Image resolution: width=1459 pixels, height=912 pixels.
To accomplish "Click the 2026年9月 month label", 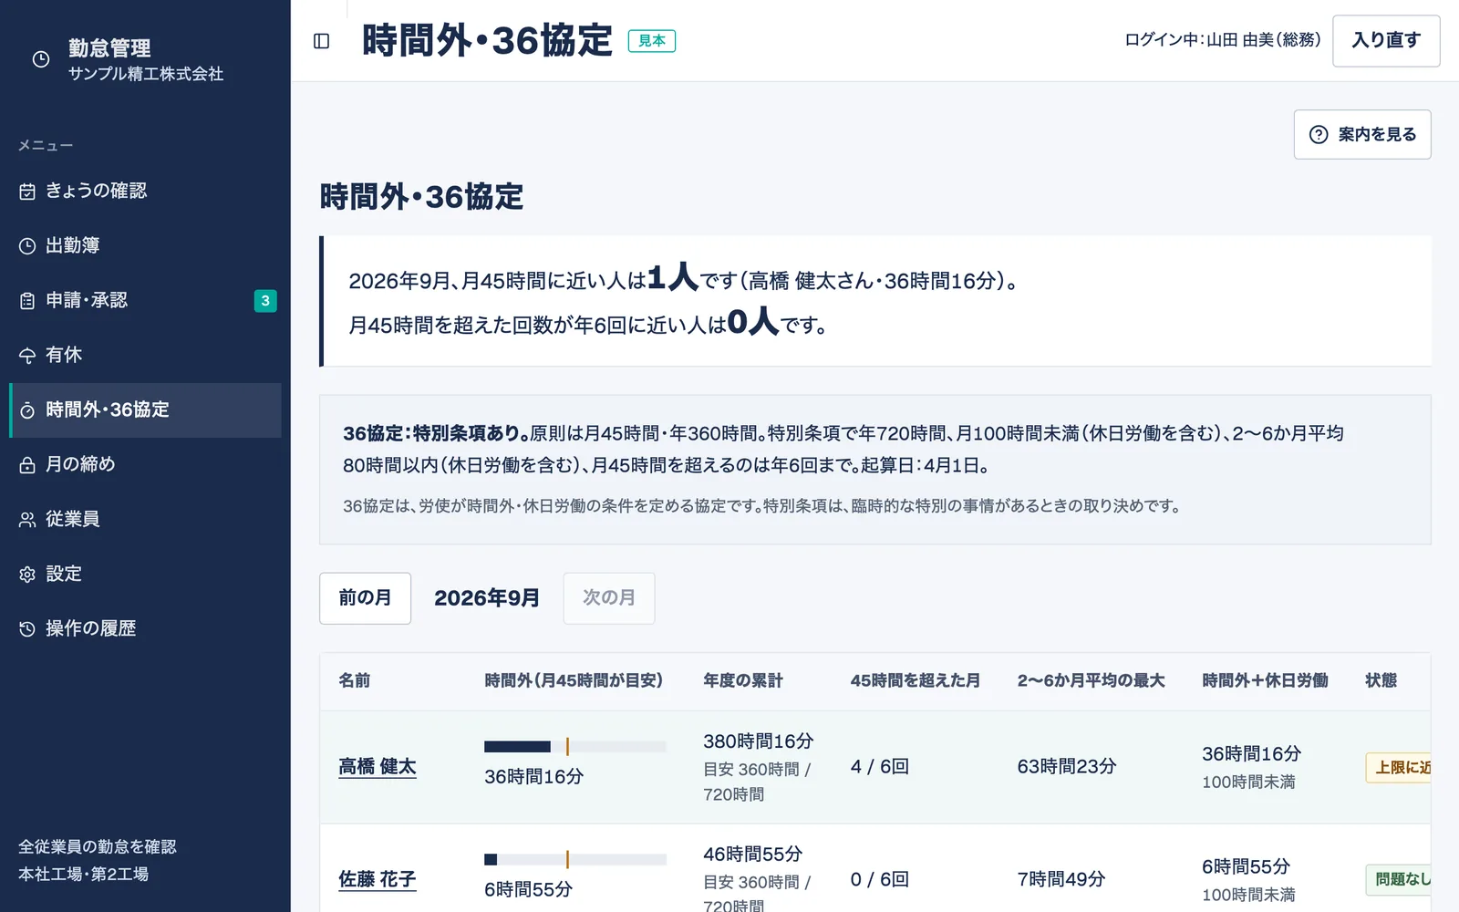I will tap(487, 598).
